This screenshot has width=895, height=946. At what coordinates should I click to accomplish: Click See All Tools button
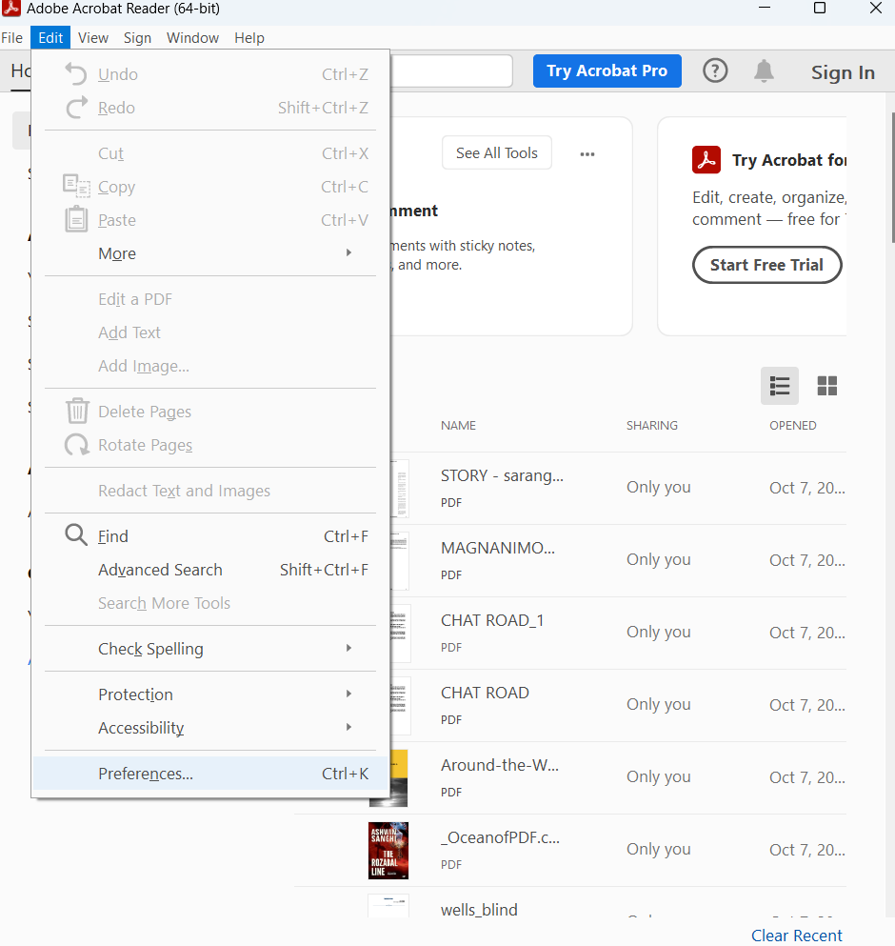pyautogui.click(x=496, y=153)
